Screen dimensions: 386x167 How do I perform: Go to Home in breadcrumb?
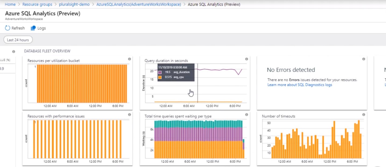tap(10, 5)
